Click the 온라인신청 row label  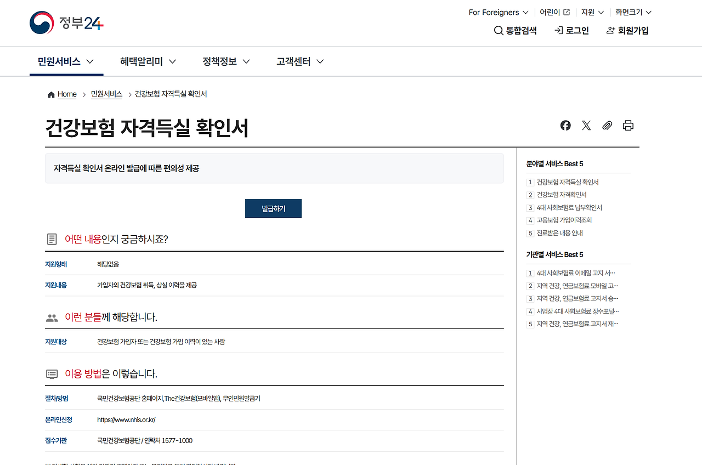point(59,420)
